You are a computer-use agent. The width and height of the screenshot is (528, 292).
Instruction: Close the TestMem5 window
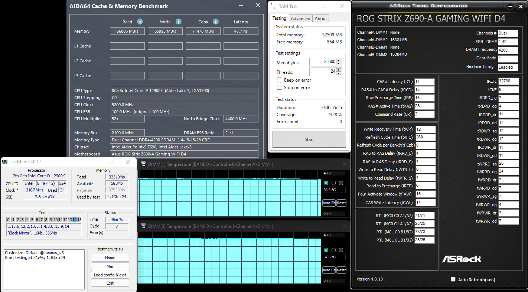tap(128, 162)
